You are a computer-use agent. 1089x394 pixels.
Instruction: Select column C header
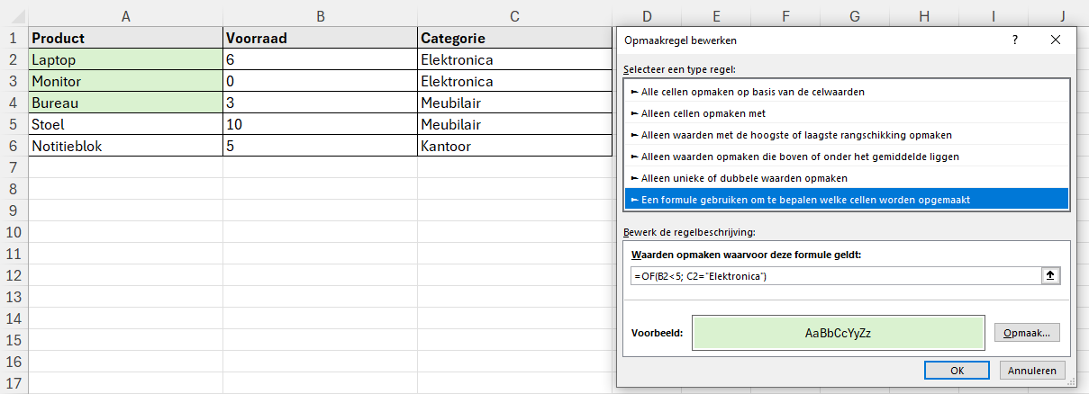point(513,15)
